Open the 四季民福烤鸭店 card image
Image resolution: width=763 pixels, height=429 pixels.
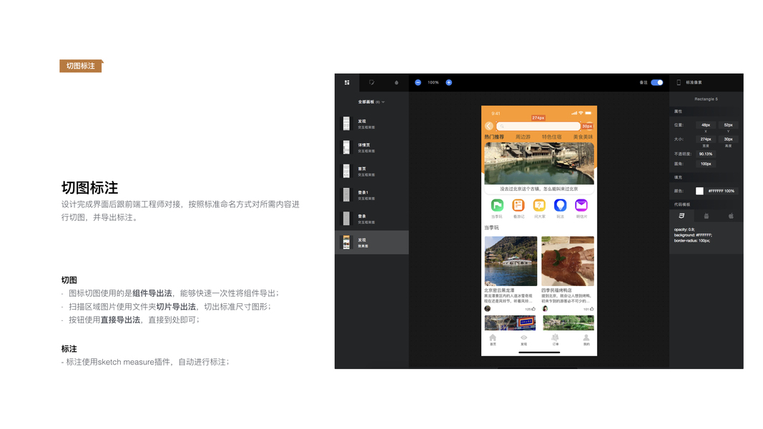pyautogui.click(x=568, y=261)
